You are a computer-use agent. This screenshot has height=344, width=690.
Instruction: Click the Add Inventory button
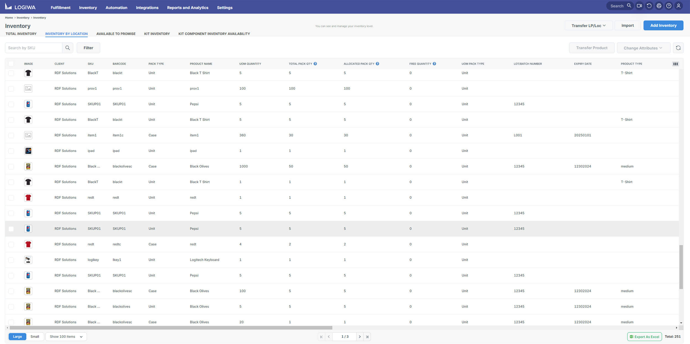[x=663, y=26]
